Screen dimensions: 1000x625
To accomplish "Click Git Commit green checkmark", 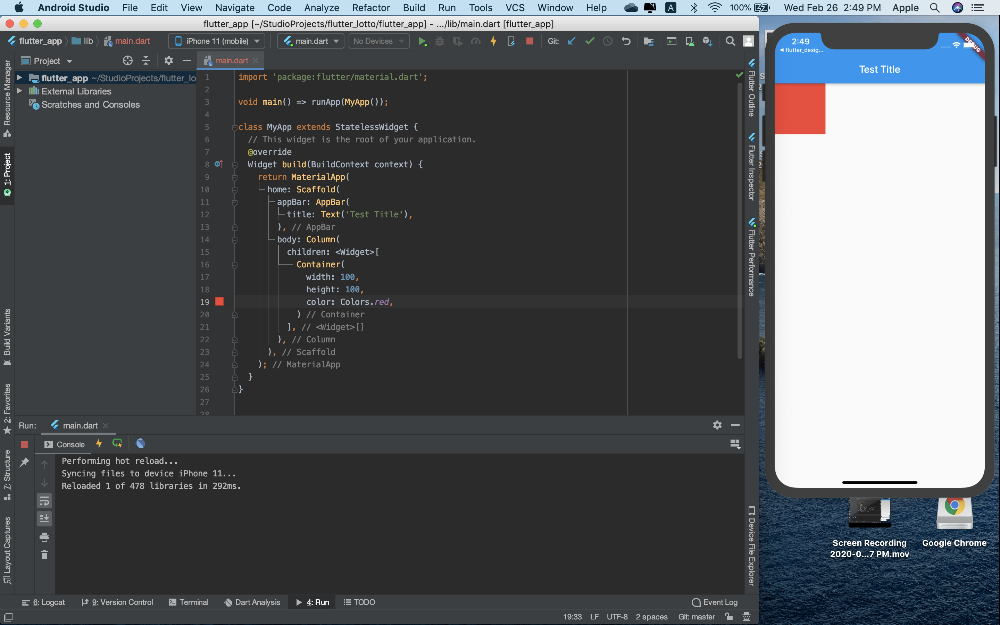I will pyautogui.click(x=590, y=41).
